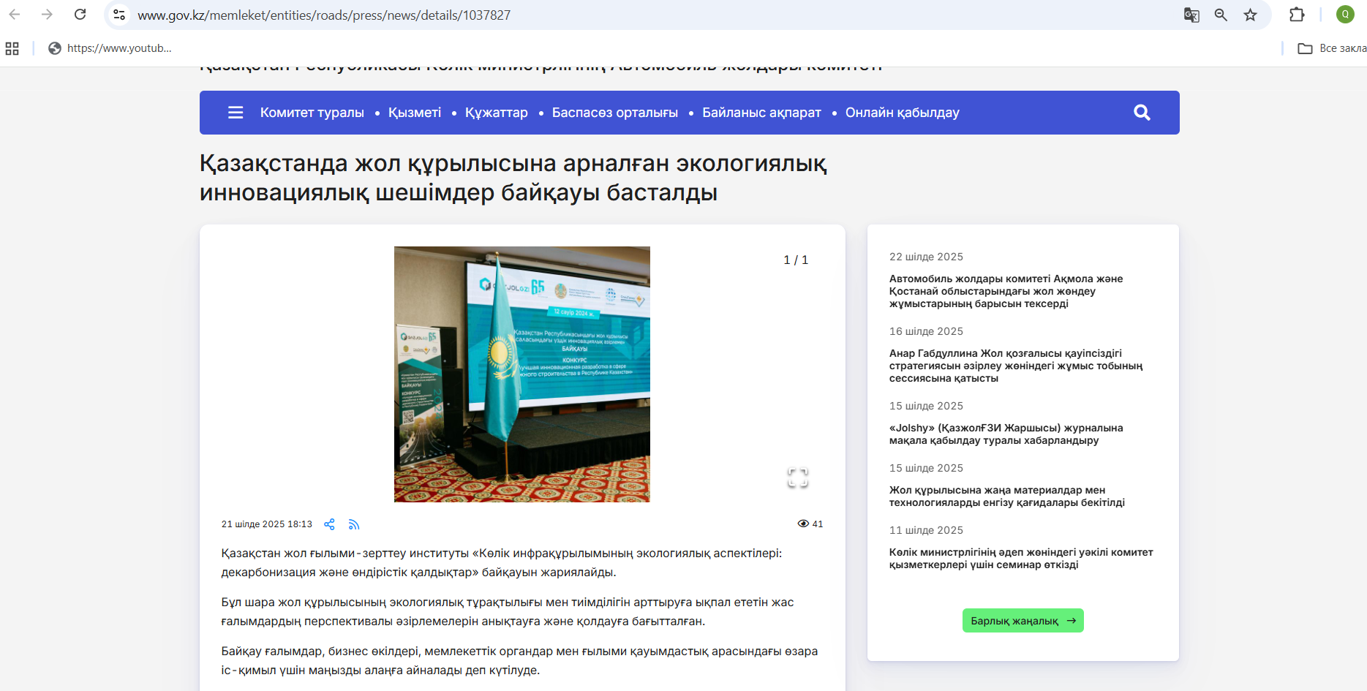Open the Байланыс ақпарат menu item
1367x691 pixels.
click(x=761, y=113)
